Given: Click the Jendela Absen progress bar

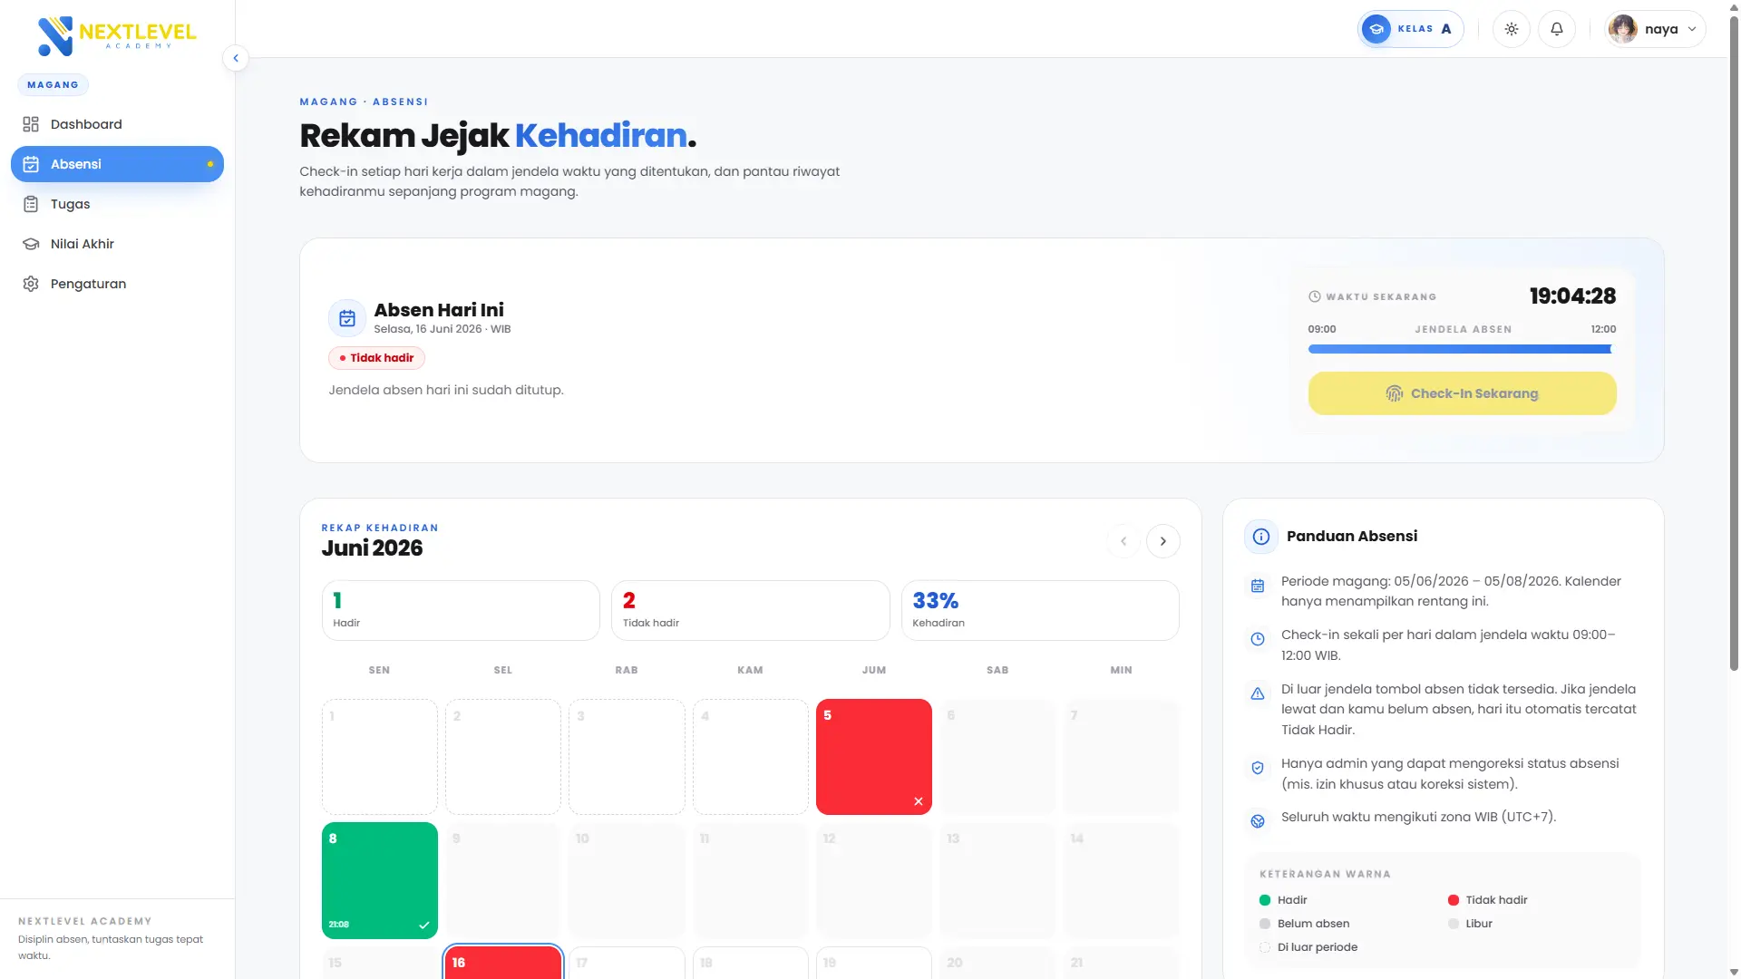Looking at the screenshot, I should pos(1462,349).
